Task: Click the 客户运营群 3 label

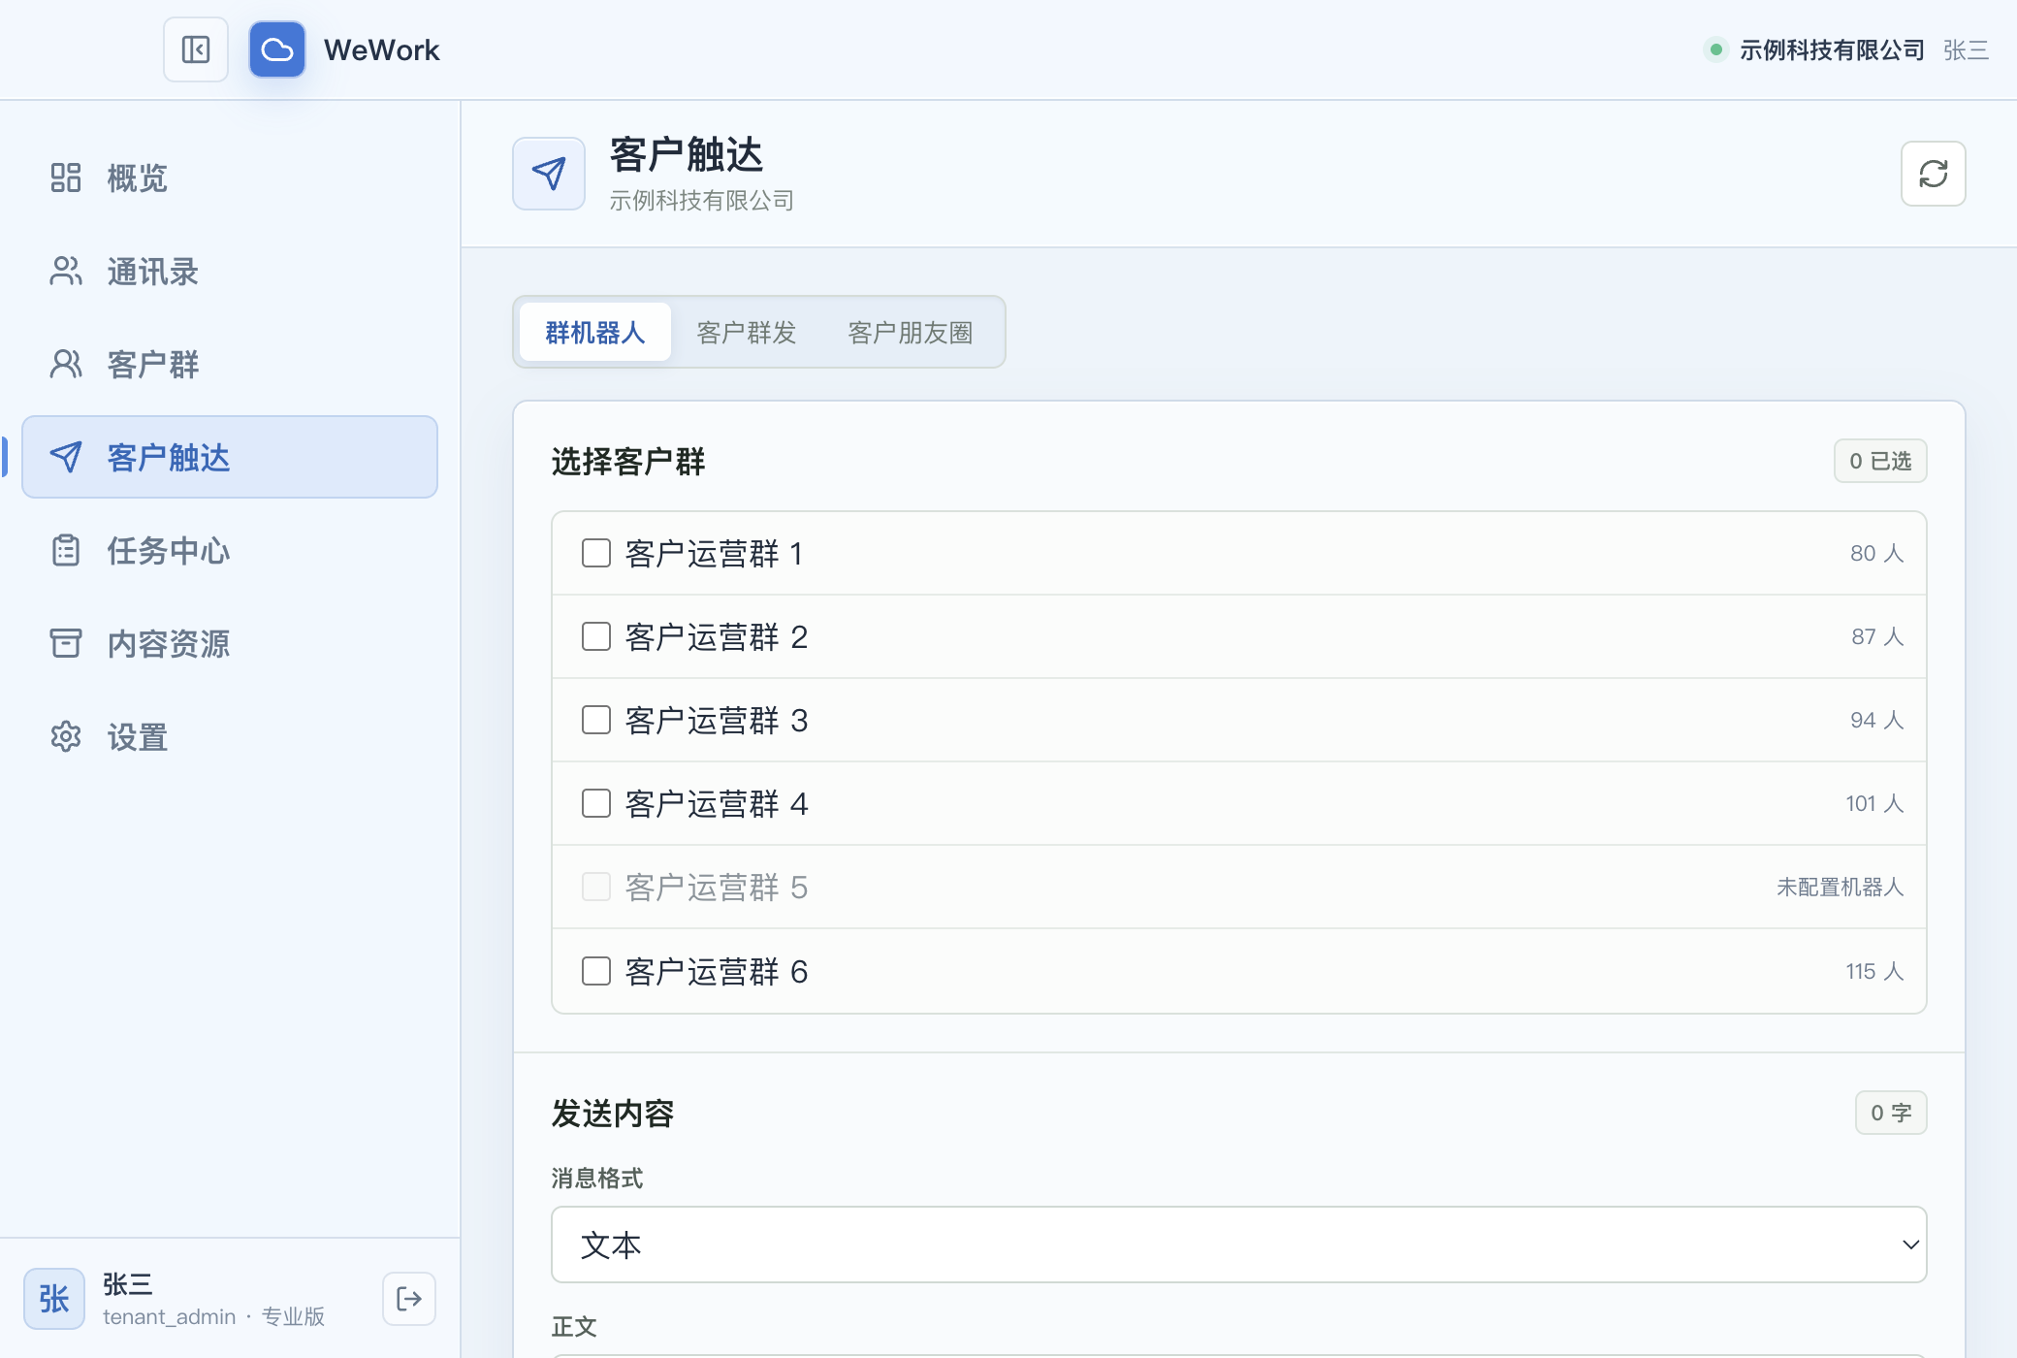Action: coord(717,720)
